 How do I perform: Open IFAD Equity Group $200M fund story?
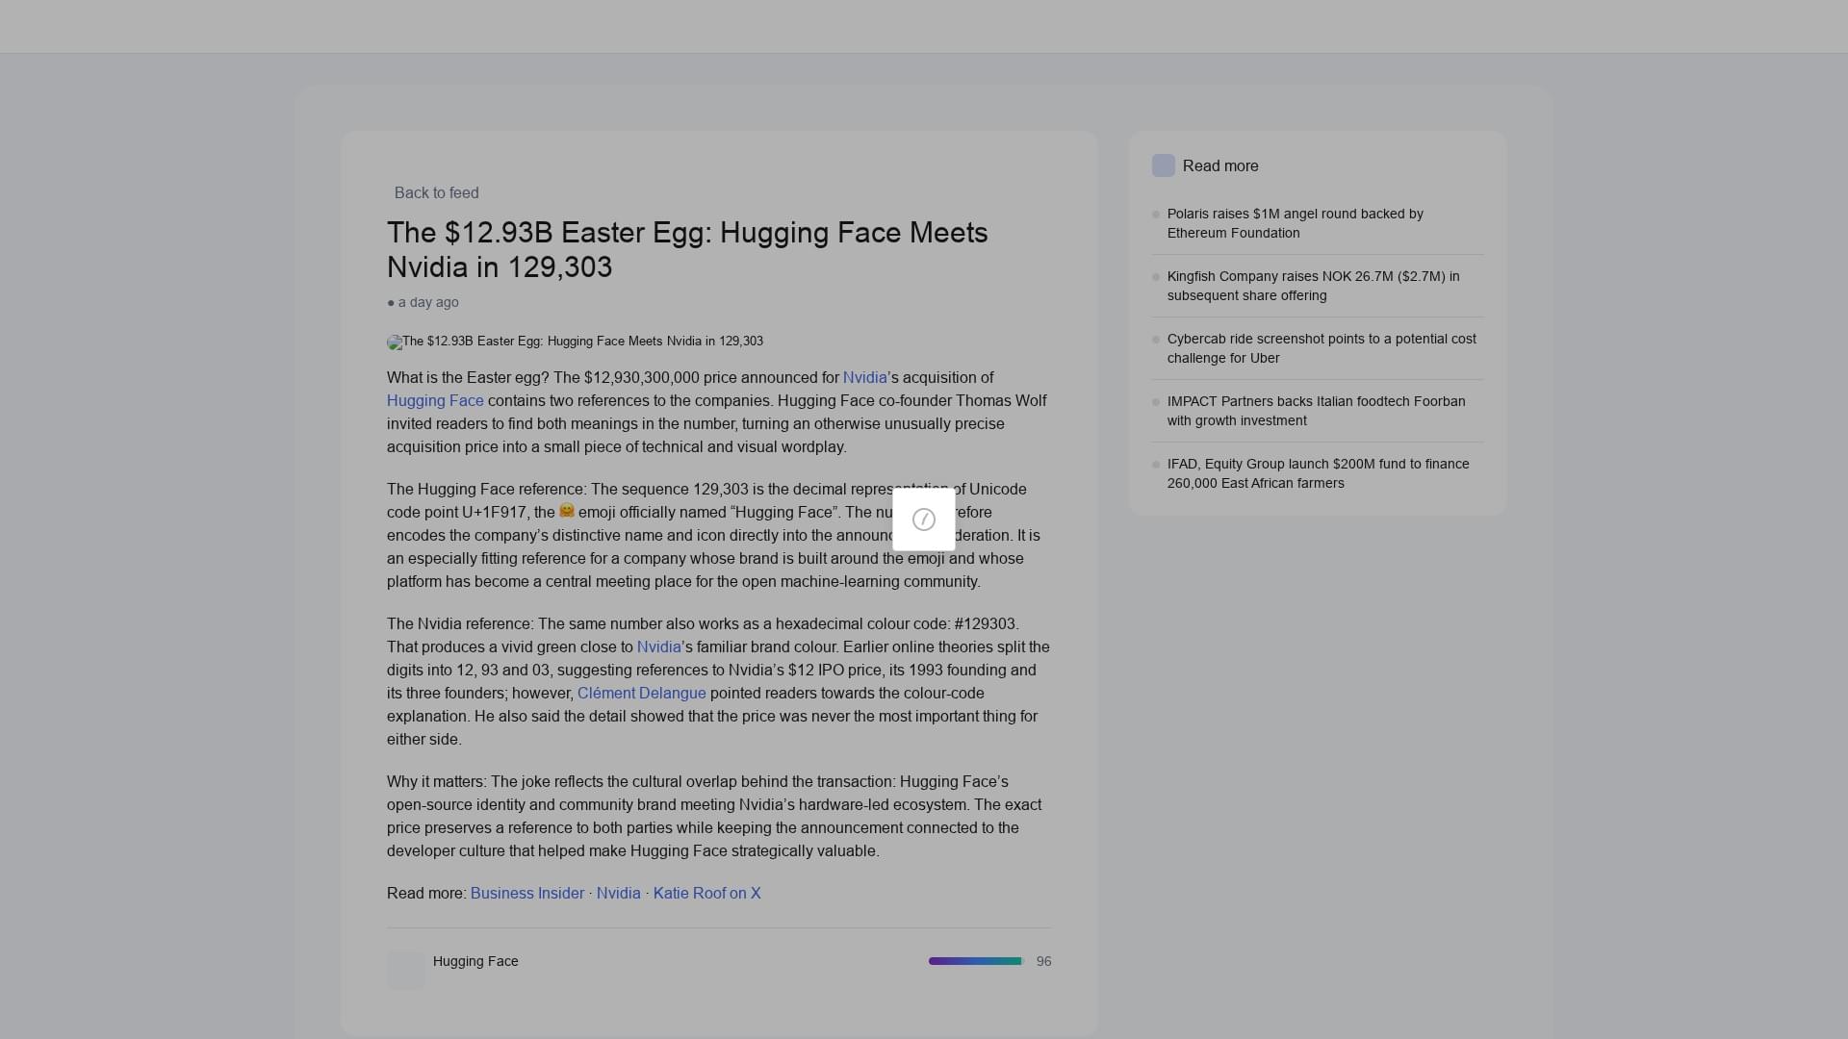coord(1318,473)
